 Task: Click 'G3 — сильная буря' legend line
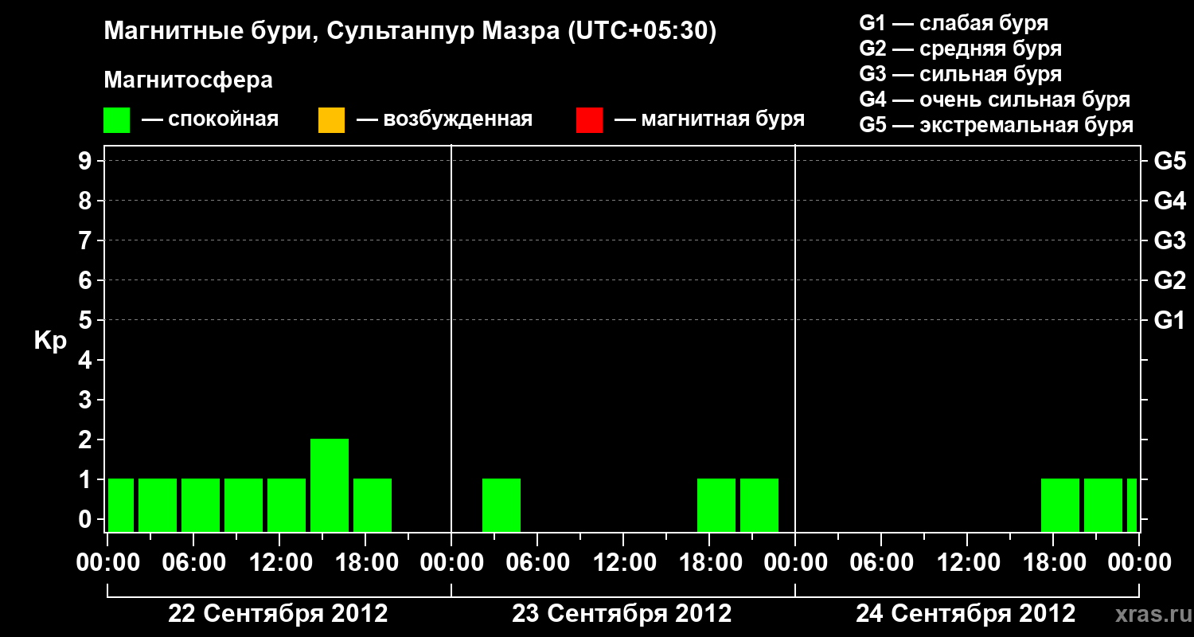[961, 74]
